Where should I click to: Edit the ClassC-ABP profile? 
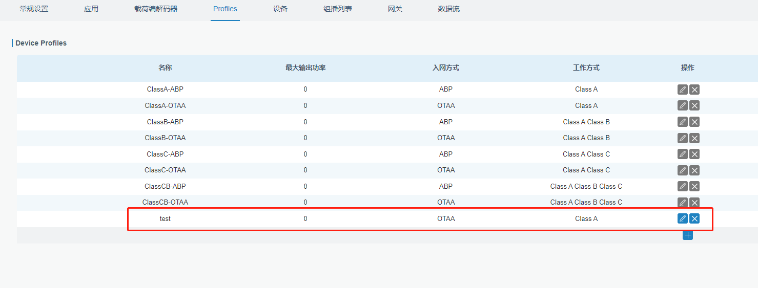click(682, 154)
